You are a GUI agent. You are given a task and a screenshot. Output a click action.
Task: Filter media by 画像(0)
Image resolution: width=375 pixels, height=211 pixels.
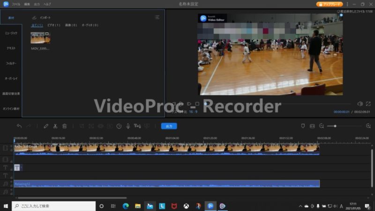click(x=71, y=25)
